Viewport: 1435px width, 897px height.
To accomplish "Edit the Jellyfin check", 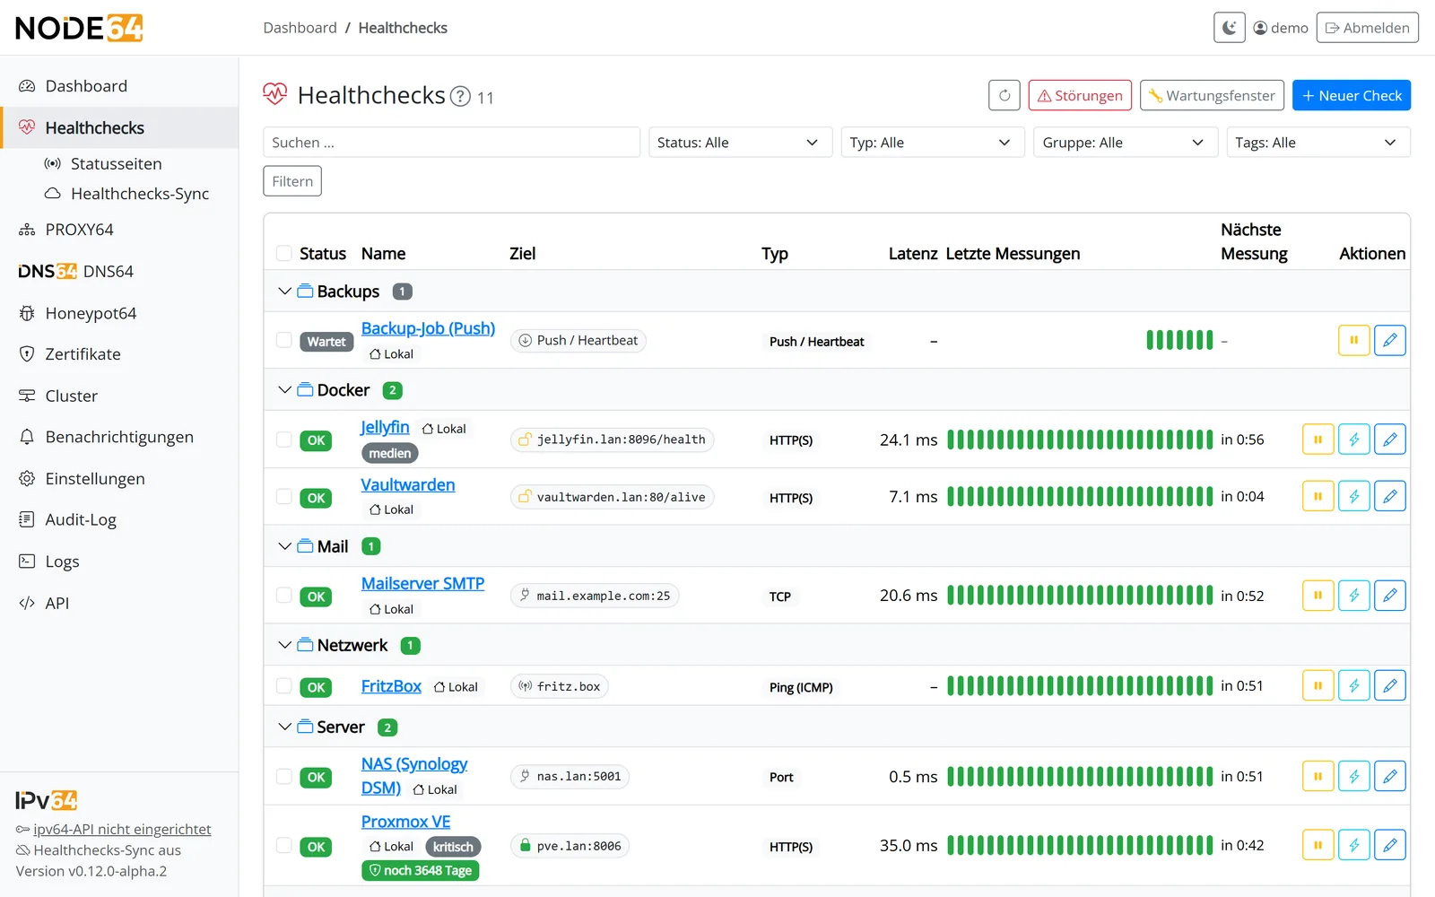I will 1390,440.
